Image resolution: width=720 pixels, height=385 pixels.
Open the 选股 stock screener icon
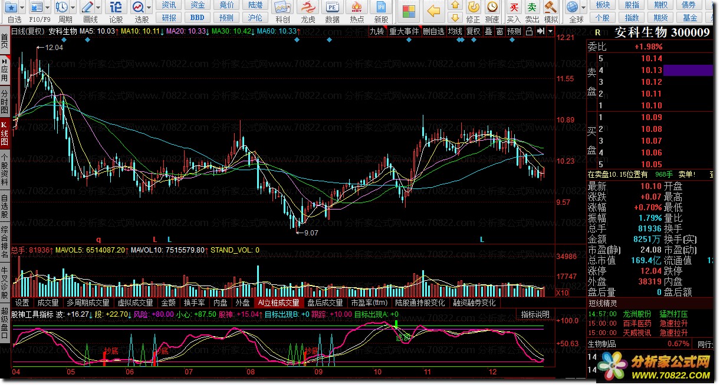pyautogui.click(x=138, y=7)
